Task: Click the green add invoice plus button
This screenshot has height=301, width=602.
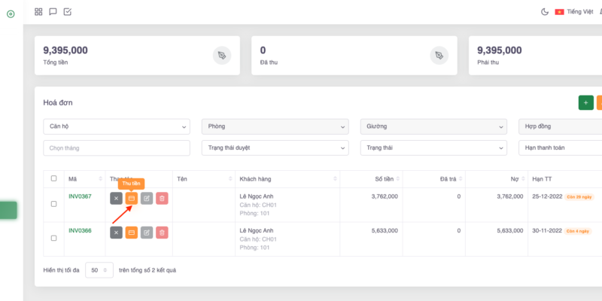Action: [585, 102]
